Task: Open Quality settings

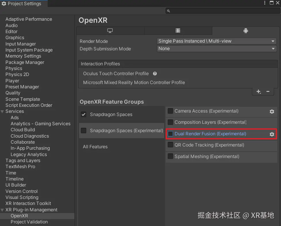Action: tap(13, 93)
